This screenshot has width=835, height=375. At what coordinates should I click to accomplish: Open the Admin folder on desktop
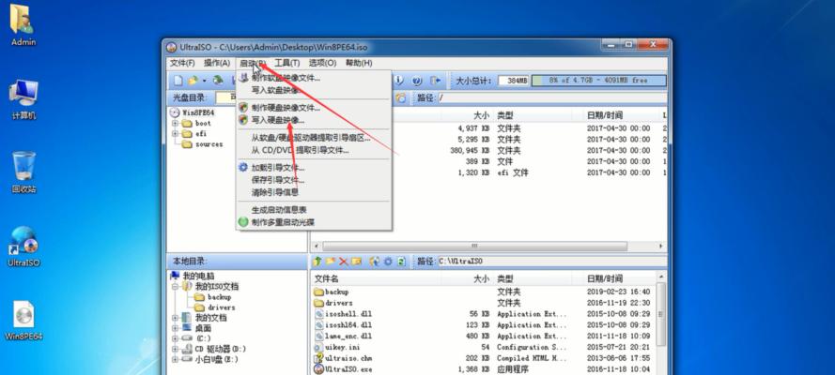(23, 25)
